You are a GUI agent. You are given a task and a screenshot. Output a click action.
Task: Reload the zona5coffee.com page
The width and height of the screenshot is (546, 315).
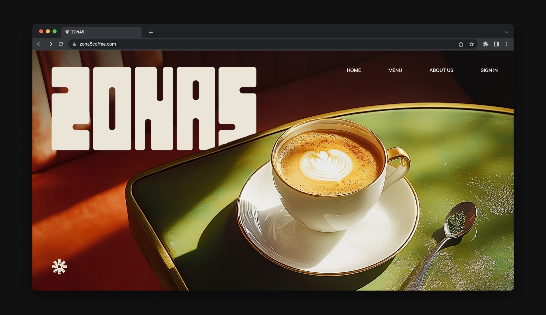(61, 44)
